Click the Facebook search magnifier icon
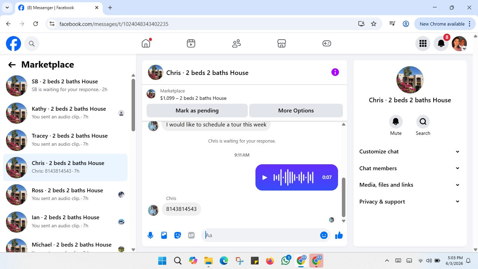Screen dimensions: 478x269 click(x=31, y=43)
